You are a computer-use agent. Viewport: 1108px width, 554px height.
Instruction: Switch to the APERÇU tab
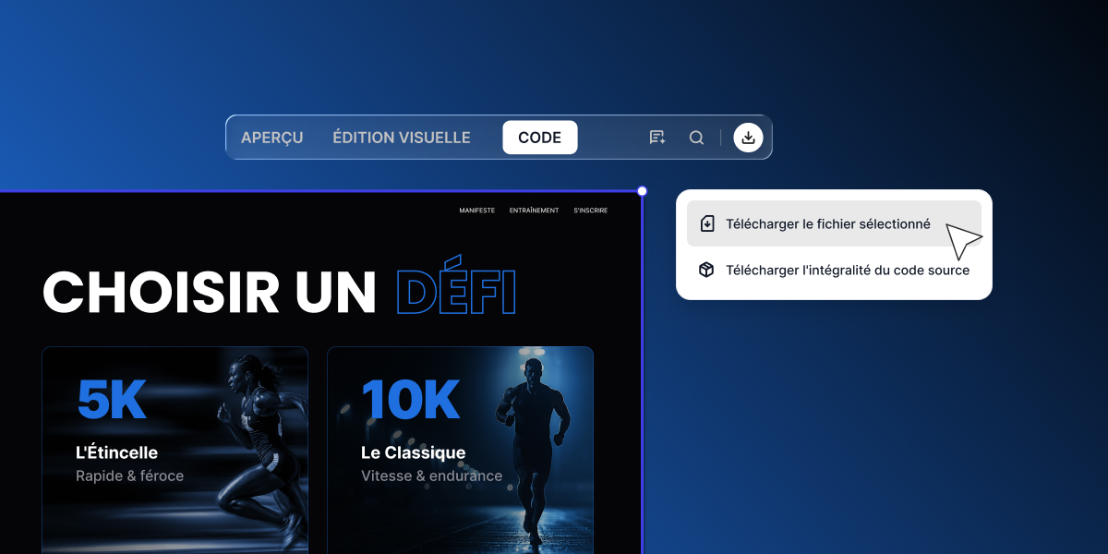click(x=271, y=138)
